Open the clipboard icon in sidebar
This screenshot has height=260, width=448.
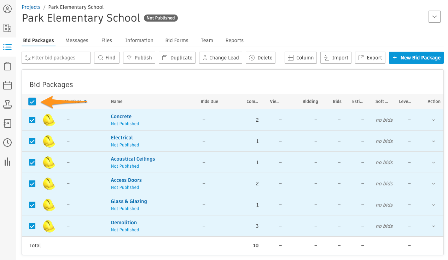7,66
